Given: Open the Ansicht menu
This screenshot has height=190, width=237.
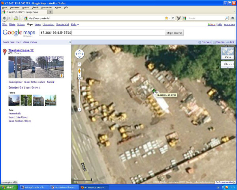Looking at the screenshot, I should 26,8.
